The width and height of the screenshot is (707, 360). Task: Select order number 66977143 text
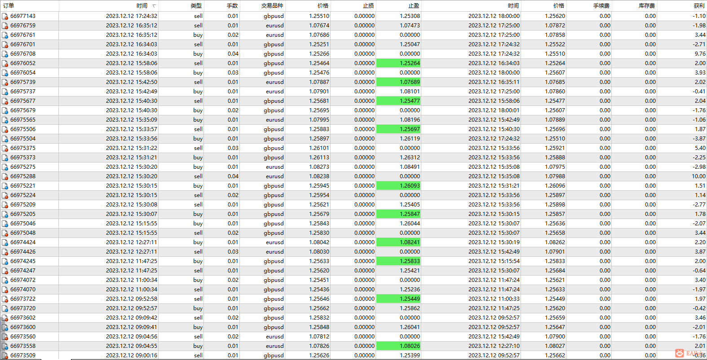[23, 16]
